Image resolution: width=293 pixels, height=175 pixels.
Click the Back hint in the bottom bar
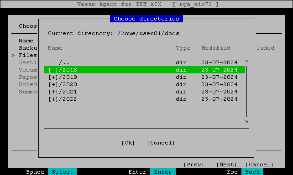click(252, 172)
